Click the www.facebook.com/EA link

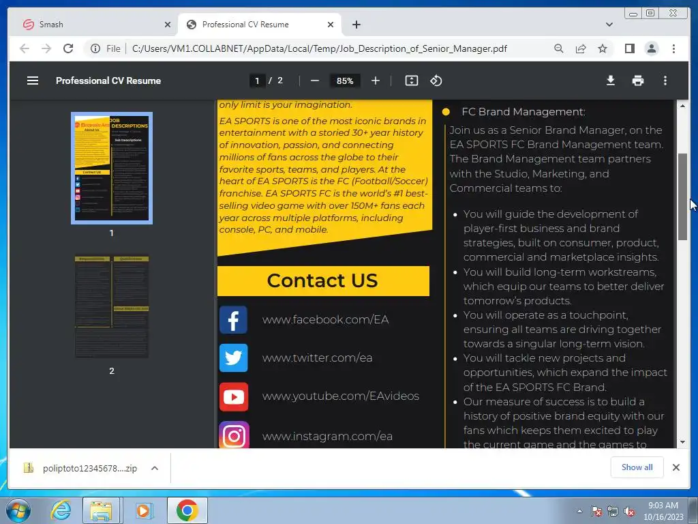click(x=325, y=319)
